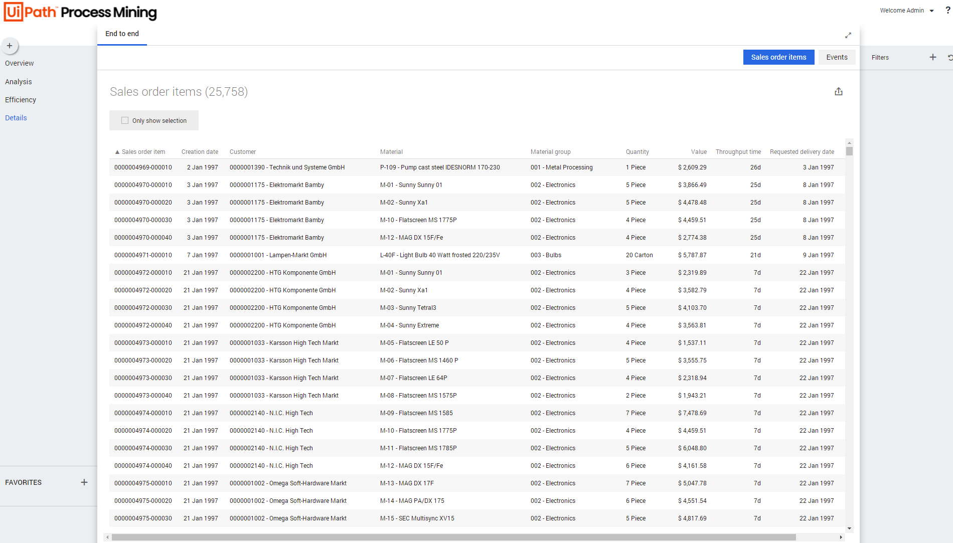Screen dimensions: 953x543
Task: Sort table by Throughput time header
Action: click(738, 152)
